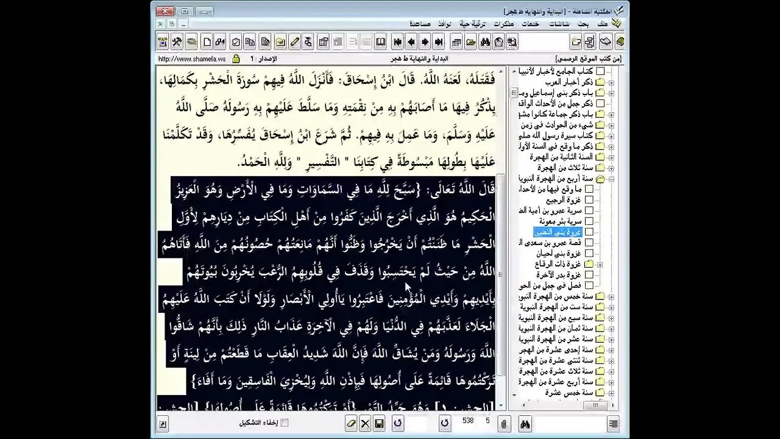
Task: Click the hammer and wrench tools icon
Action: coord(177,42)
